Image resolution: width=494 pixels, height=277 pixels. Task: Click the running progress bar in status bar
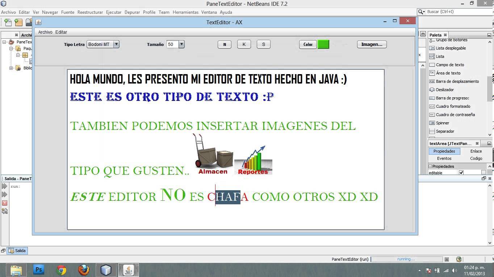(406, 259)
